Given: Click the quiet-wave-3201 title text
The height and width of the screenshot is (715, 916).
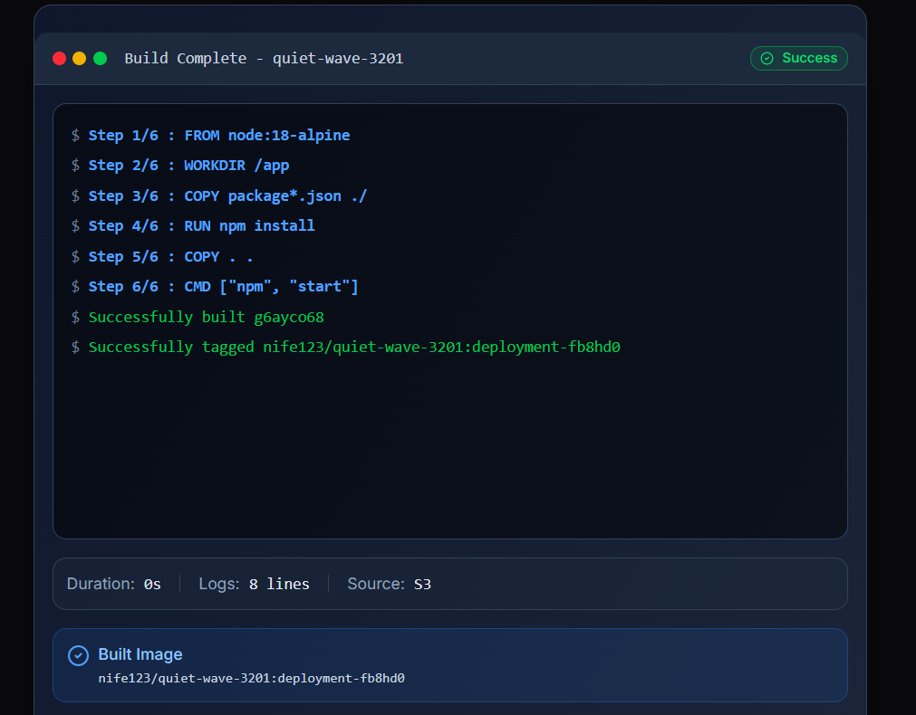Looking at the screenshot, I should point(337,58).
